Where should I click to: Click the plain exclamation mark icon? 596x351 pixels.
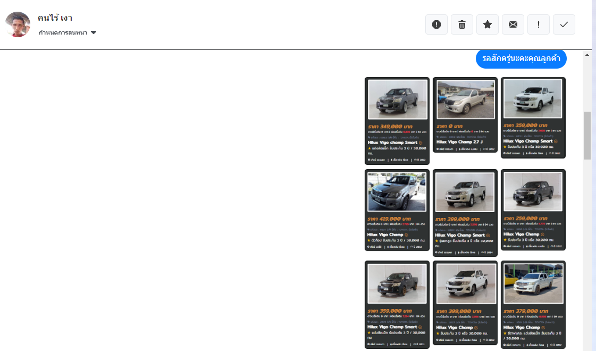[x=538, y=24]
